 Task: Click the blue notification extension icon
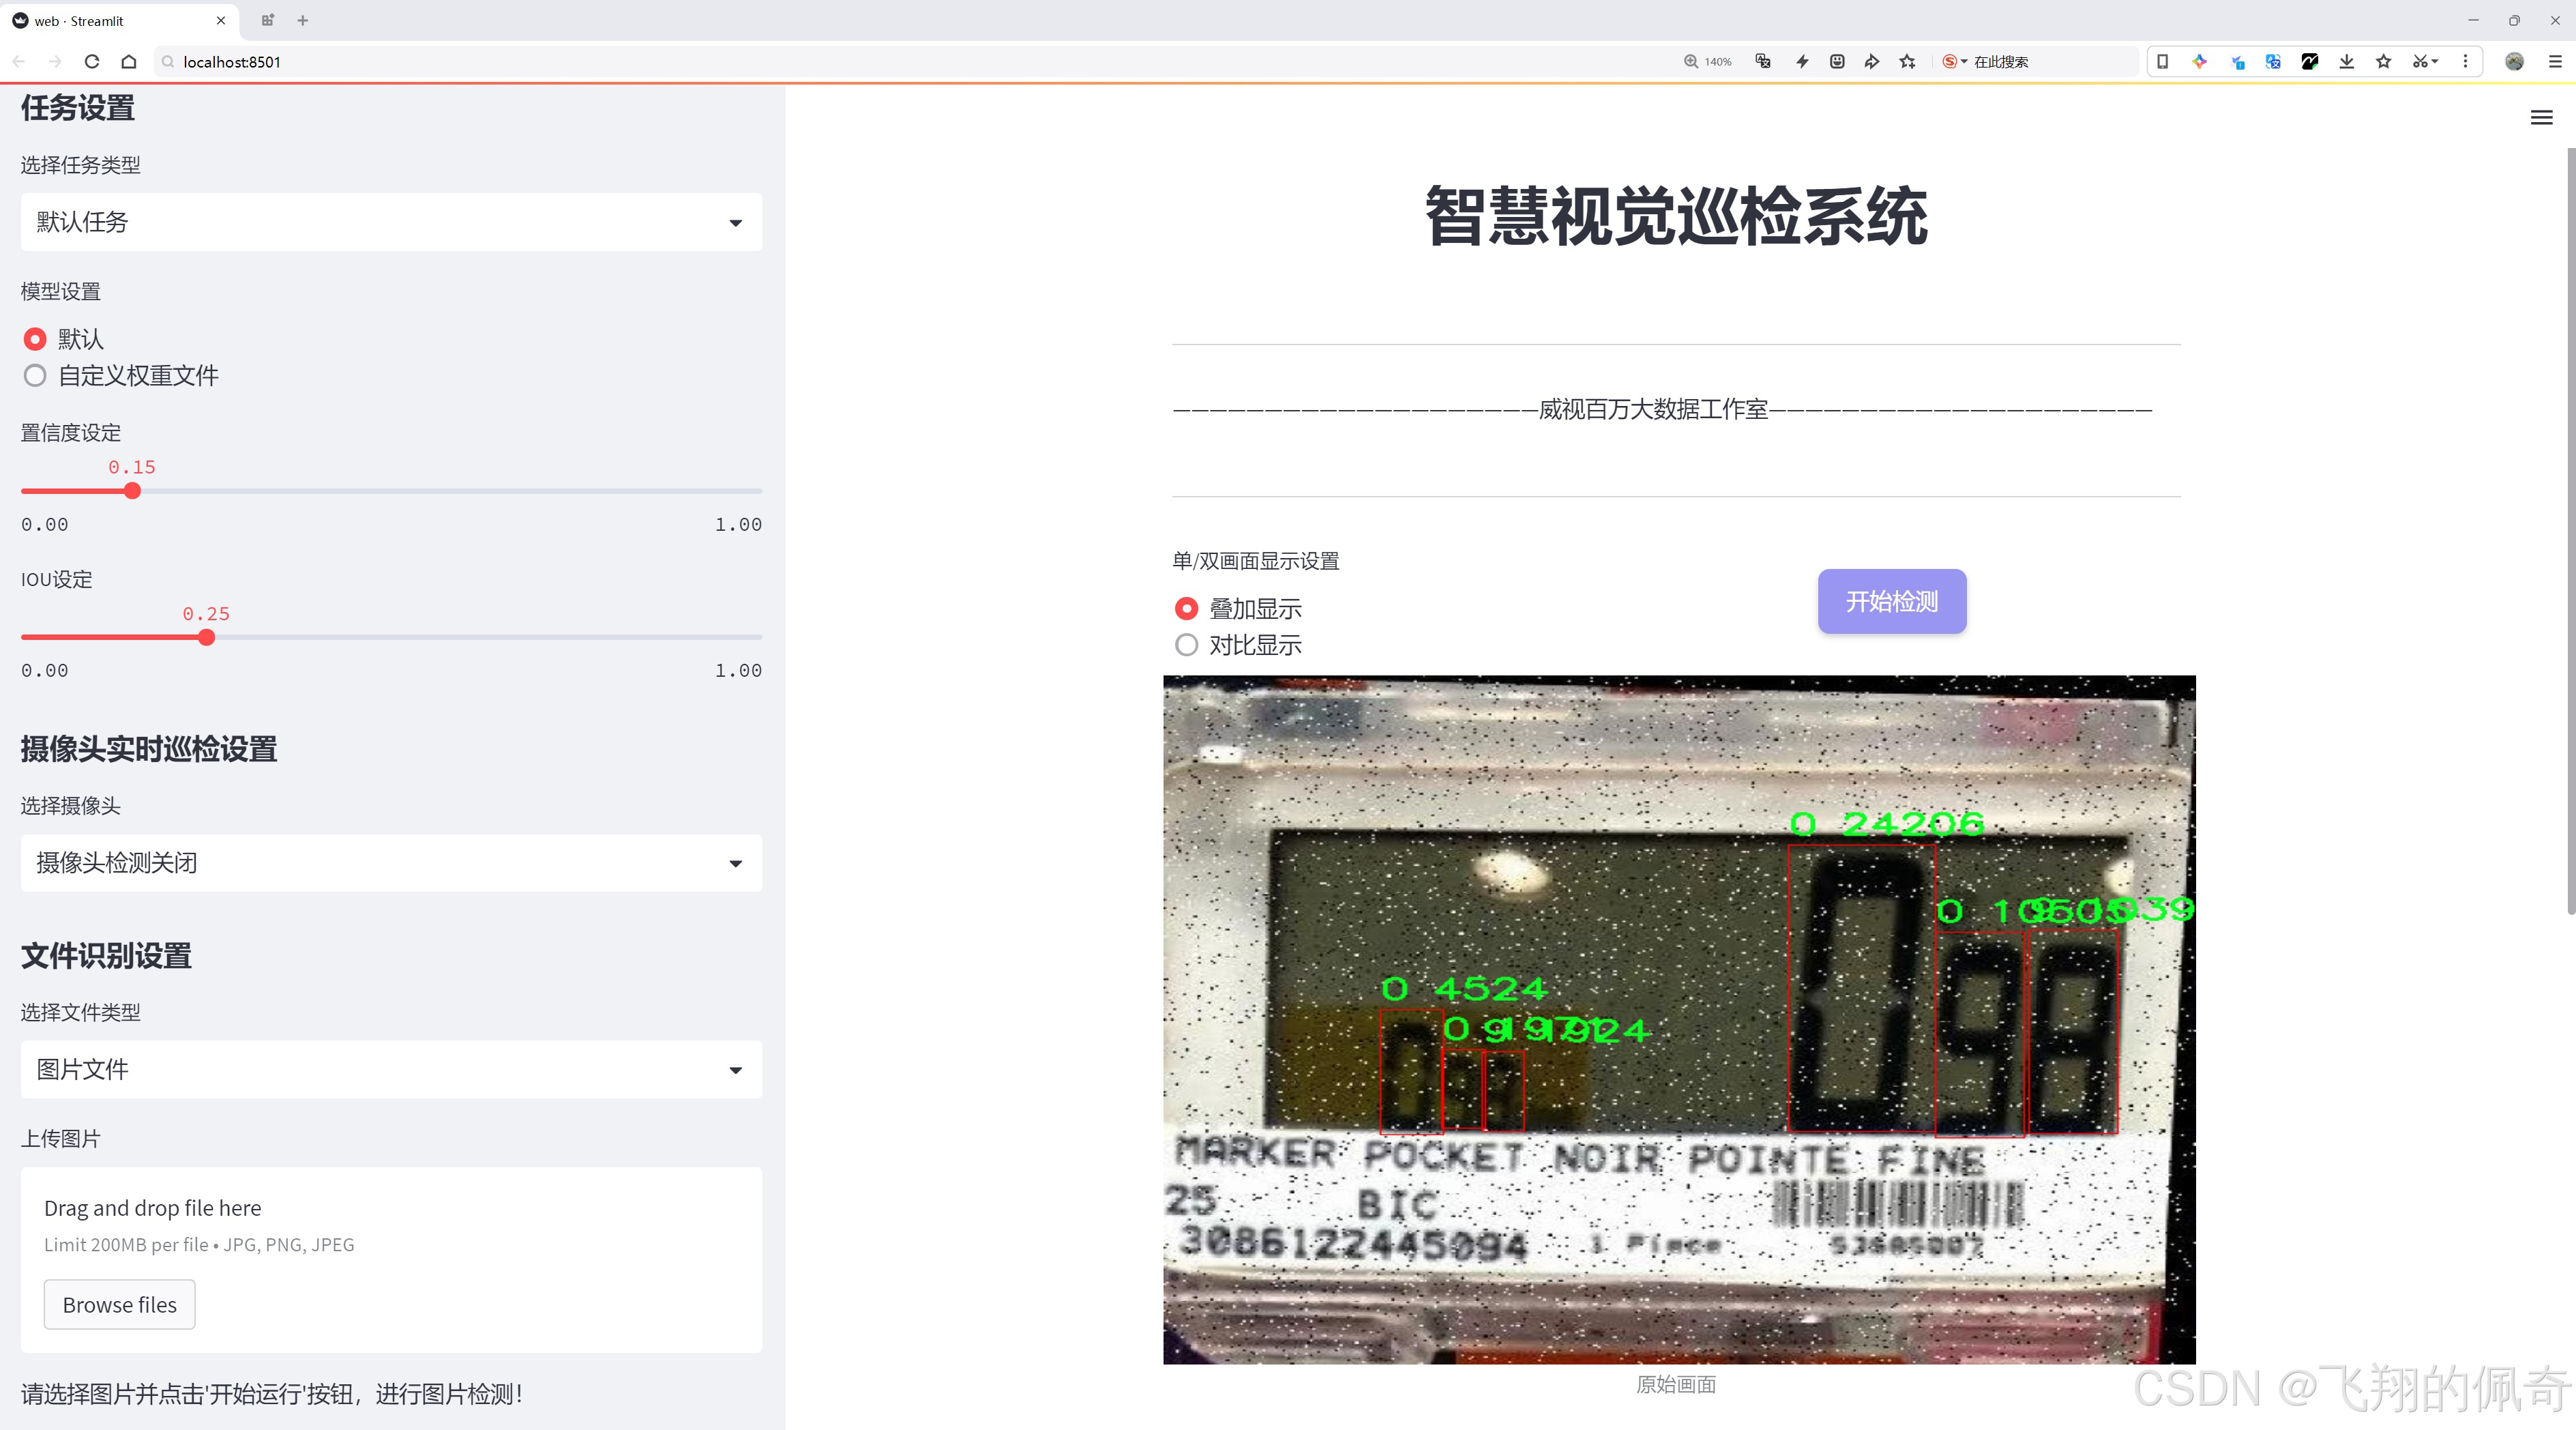[x=2237, y=62]
